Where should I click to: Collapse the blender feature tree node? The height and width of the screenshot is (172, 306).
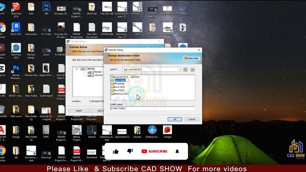(76, 69)
